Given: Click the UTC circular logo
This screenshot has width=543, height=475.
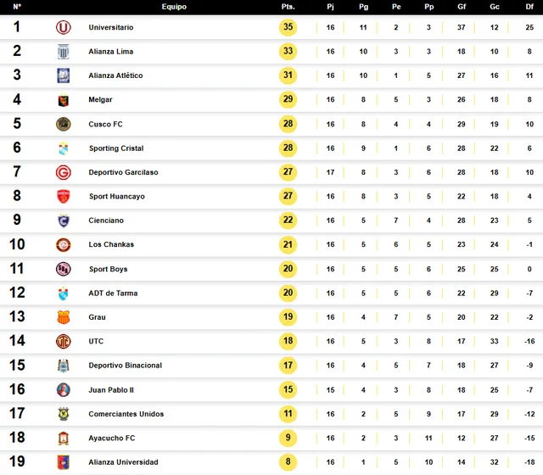Looking at the screenshot, I should click(64, 341).
